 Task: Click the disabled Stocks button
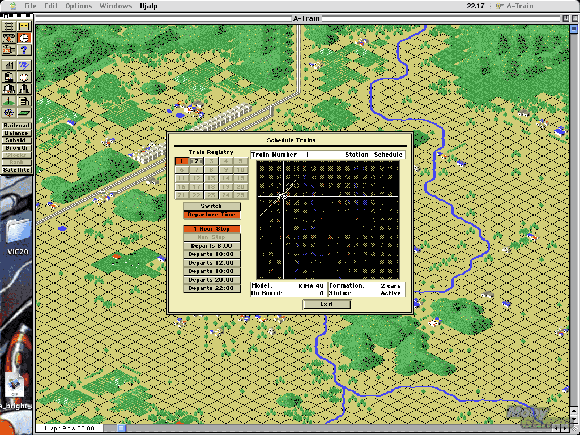(16, 155)
